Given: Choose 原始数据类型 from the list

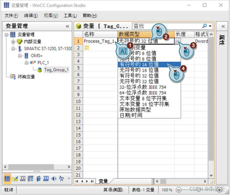Looking at the screenshot, I should [149, 110].
